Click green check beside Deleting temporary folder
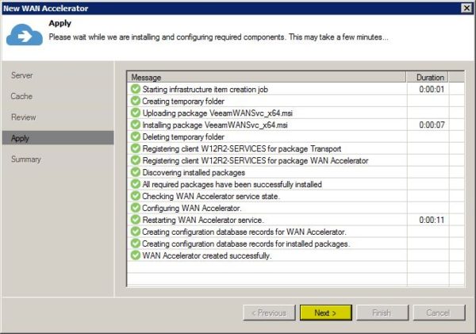The height and width of the screenshot is (334, 476). pos(136,136)
